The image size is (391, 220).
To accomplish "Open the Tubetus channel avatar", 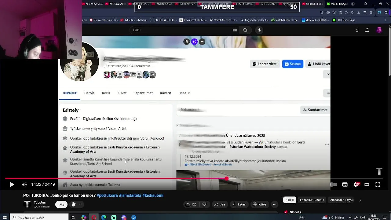I will point(27,204).
